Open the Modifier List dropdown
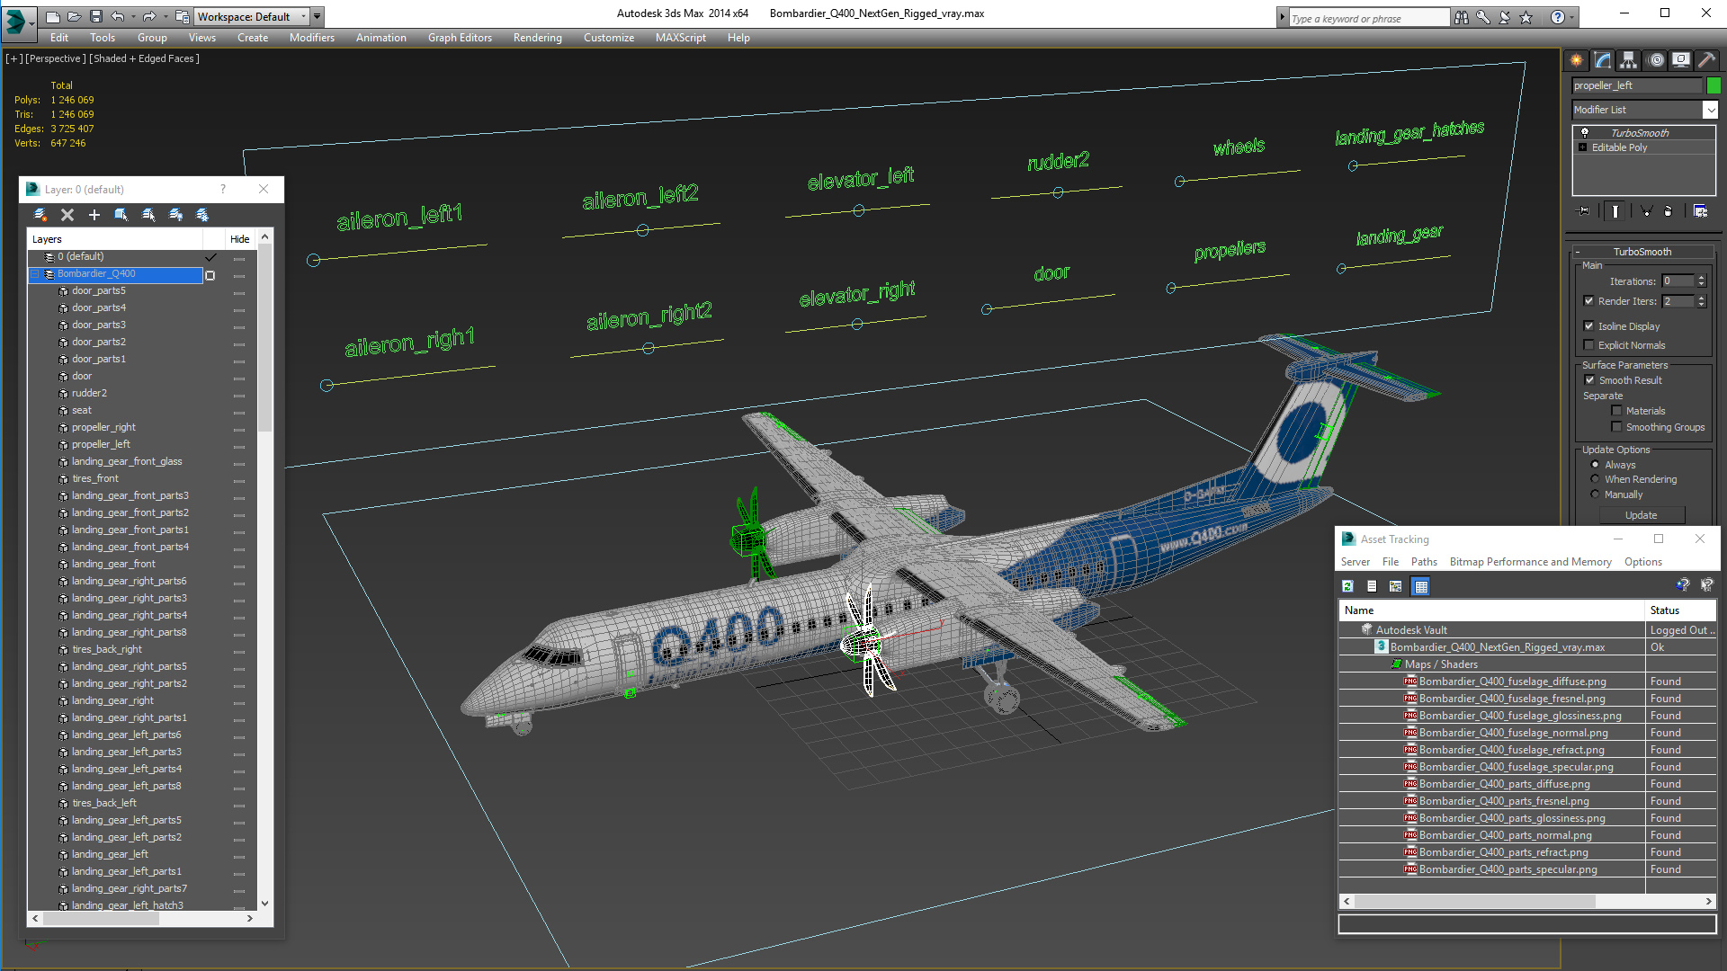 [1710, 110]
